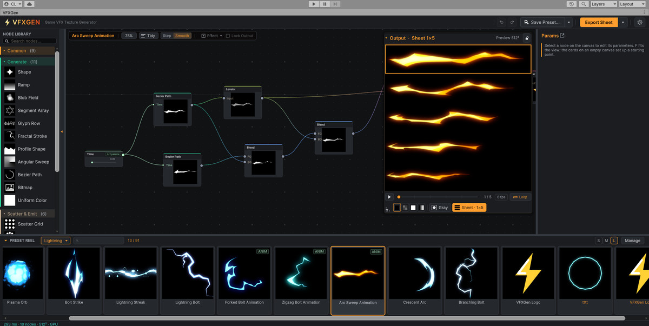Toggle the Sheet 1×5 view button
This screenshot has width=649, height=326.
point(469,208)
